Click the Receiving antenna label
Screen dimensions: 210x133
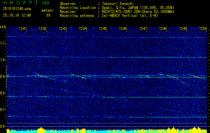(x=77, y=16)
